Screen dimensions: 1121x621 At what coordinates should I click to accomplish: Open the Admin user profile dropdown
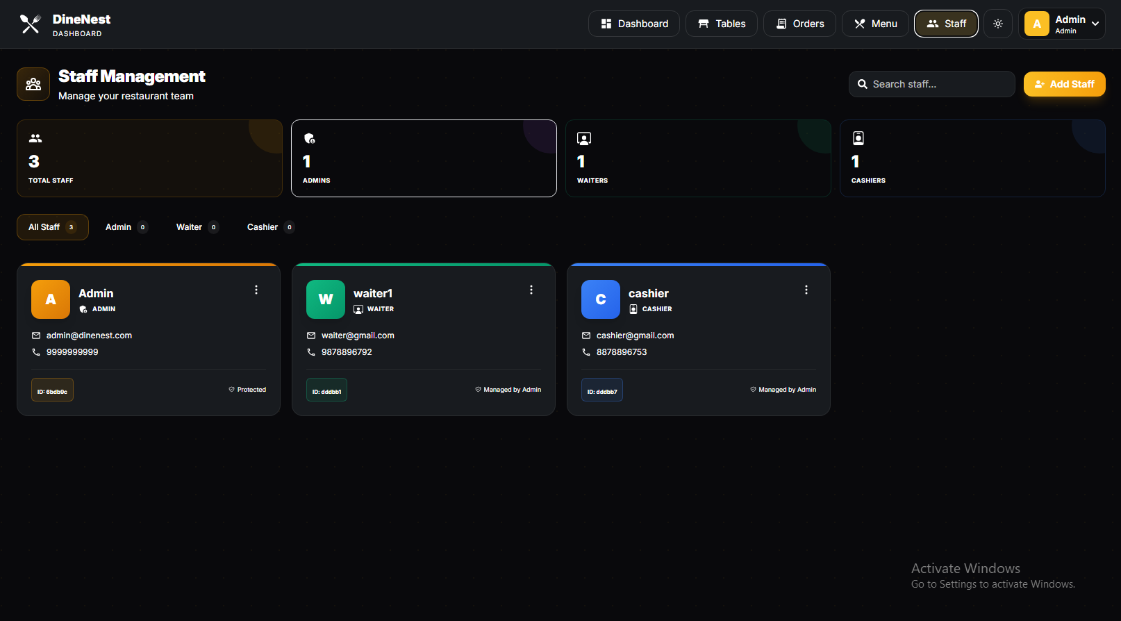[x=1061, y=24]
